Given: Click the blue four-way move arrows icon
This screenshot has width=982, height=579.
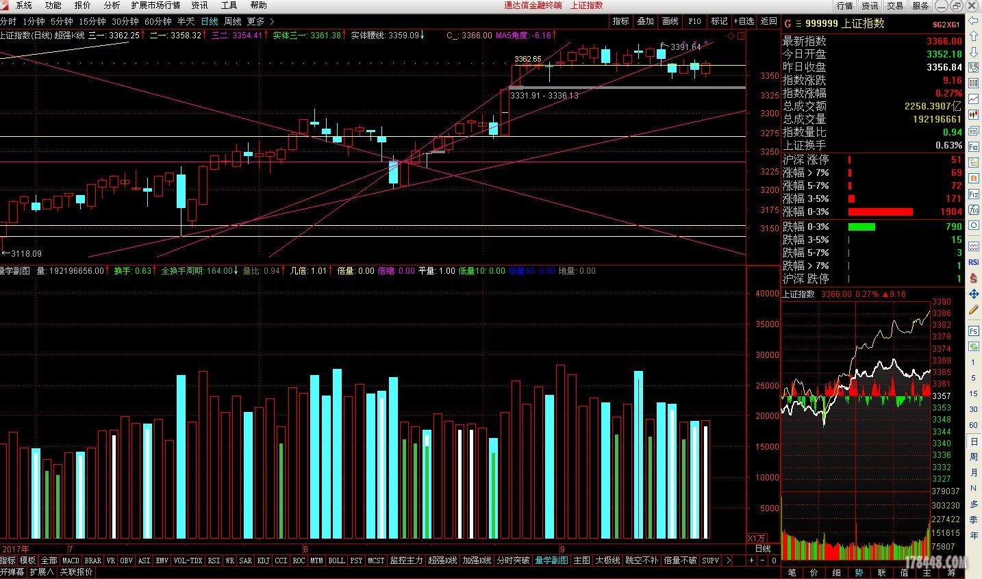Looking at the screenshot, I should 973,294.
